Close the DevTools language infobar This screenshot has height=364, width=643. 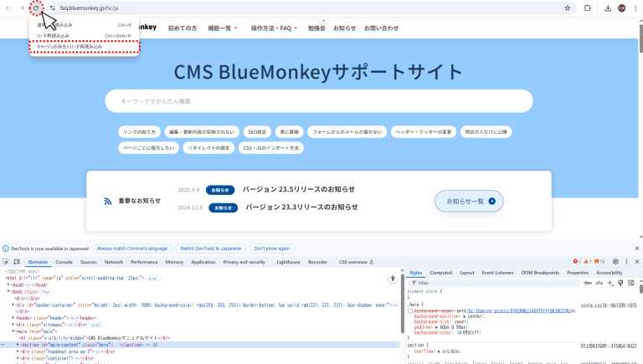point(637,249)
